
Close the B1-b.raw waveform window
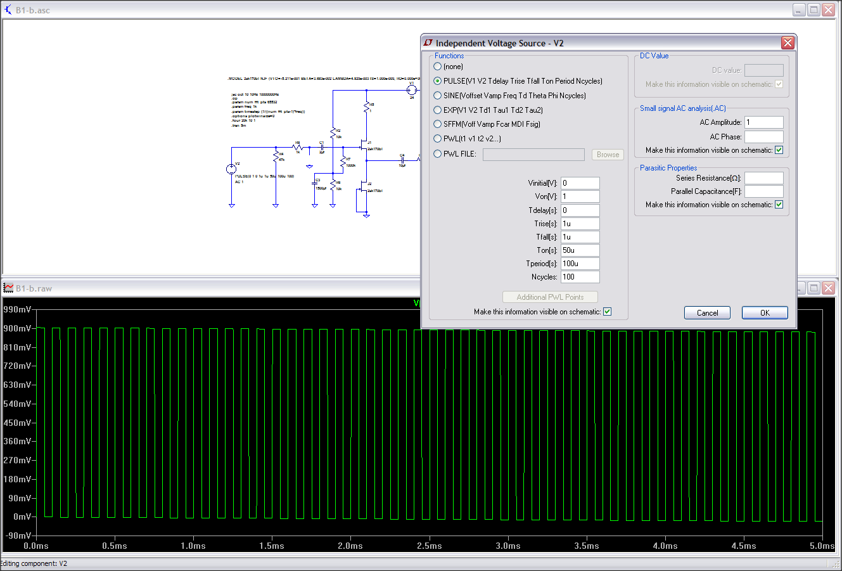click(x=828, y=288)
